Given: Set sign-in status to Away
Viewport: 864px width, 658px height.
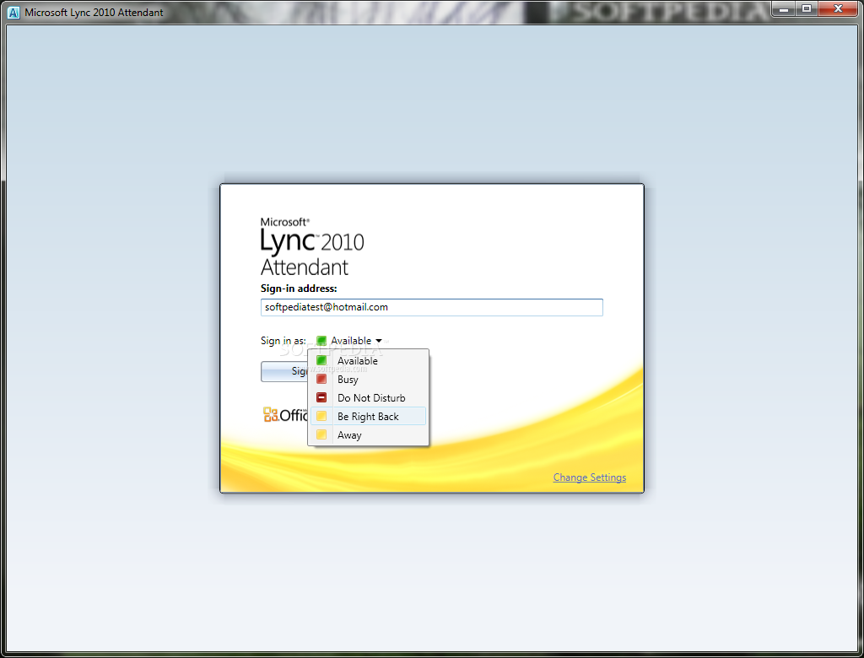Looking at the screenshot, I should click(368, 434).
